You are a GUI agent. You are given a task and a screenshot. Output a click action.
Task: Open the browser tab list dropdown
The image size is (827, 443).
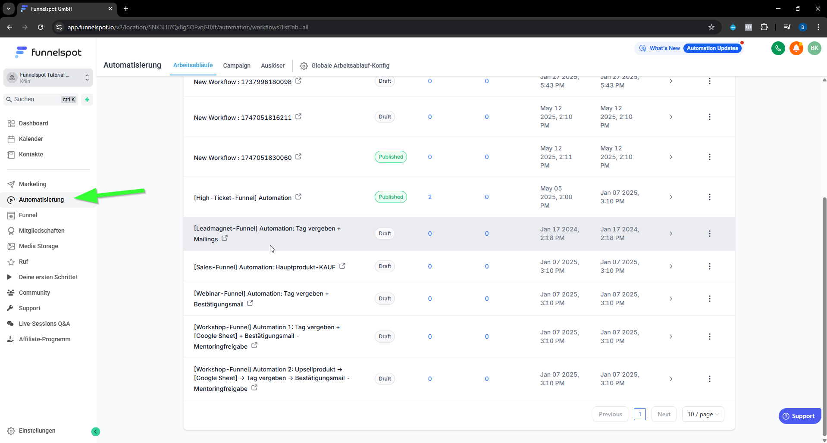9,9
